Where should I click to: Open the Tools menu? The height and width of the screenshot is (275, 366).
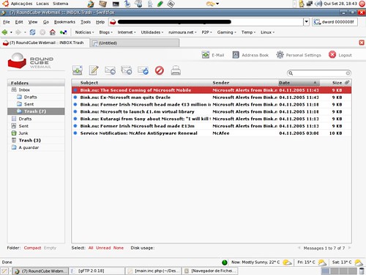click(x=86, y=22)
